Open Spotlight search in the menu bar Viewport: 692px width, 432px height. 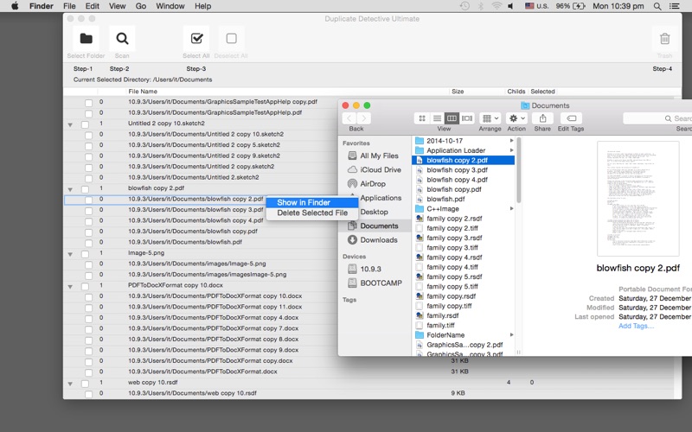pyautogui.click(x=657, y=6)
